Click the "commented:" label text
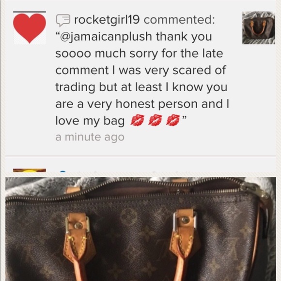The image size is (281, 281). click(x=179, y=19)
